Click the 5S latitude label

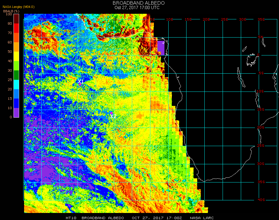(261, 73)
